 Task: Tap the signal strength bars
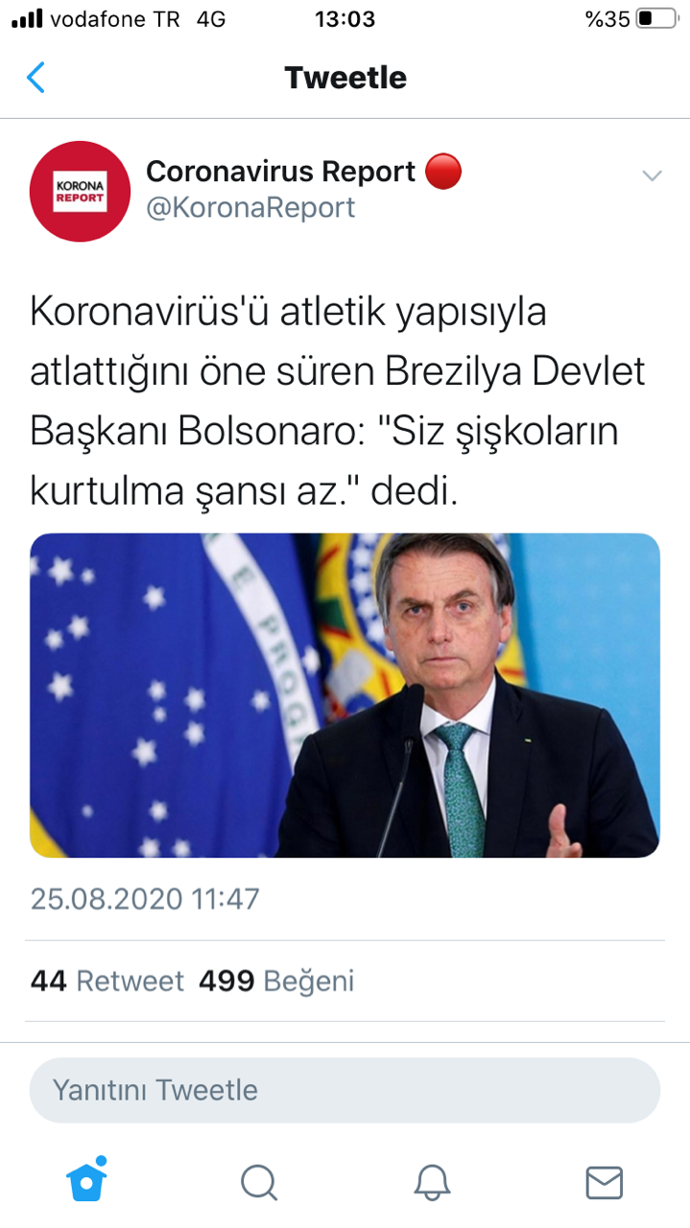coord(28,19)
